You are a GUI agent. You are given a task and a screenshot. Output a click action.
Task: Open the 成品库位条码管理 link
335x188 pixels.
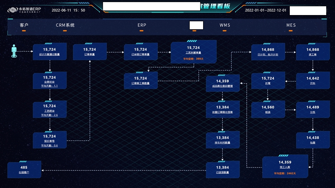[x=222, y=86]
